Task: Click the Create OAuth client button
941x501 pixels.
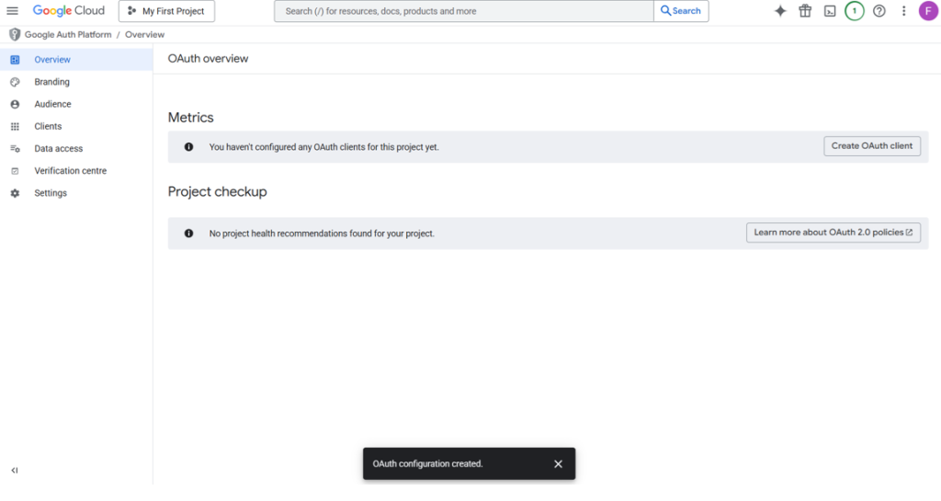Action: pyautogui.click(x=871, y=146)
